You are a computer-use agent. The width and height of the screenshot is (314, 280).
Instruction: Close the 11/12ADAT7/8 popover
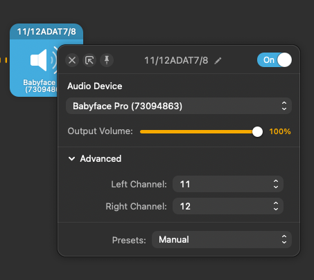pyautogui.click(x=72, y=60)
